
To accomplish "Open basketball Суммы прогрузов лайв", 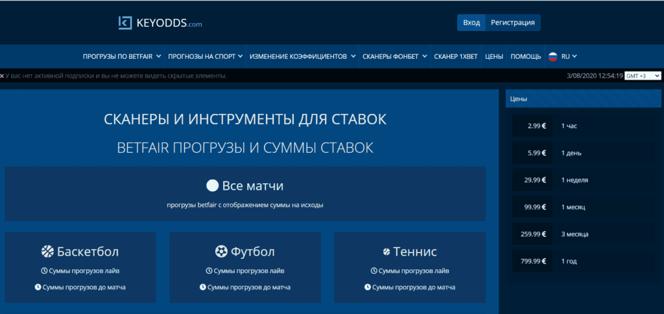I will coord(84,271).
